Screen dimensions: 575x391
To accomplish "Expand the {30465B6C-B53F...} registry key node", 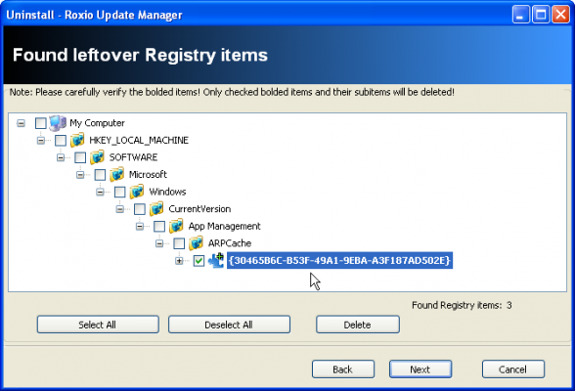I will pos(179,261).
